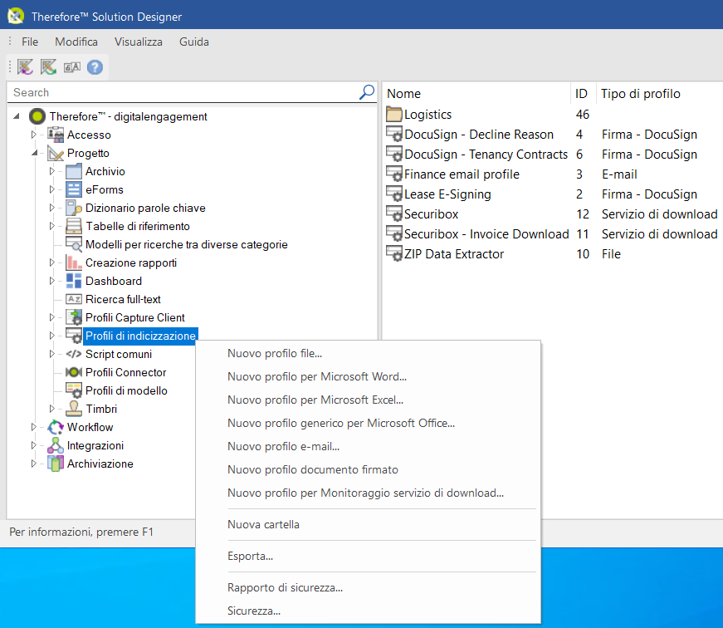Viewport: 723px width, 628px height.
Task: Open the Guida menu
Action: coord(194,42)
